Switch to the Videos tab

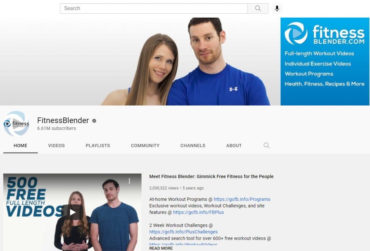click(56, 145)
